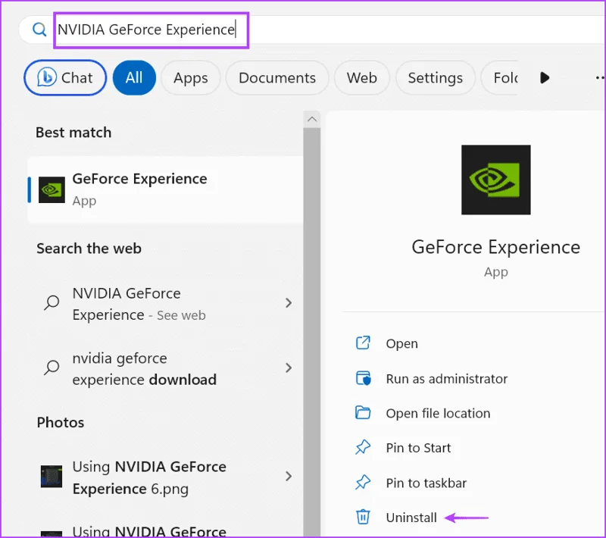Image resolution: width=606 pixels, height=538 pixels.
Task: Click thumbnail of Experience 6.png photo
Action: (52, 477)
